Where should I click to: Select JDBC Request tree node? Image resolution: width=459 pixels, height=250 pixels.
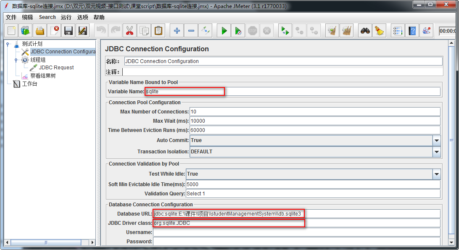pos(56,68)
